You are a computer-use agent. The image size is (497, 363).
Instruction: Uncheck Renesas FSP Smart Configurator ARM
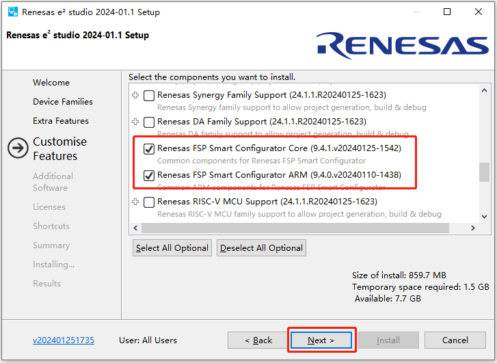point(149,175)
